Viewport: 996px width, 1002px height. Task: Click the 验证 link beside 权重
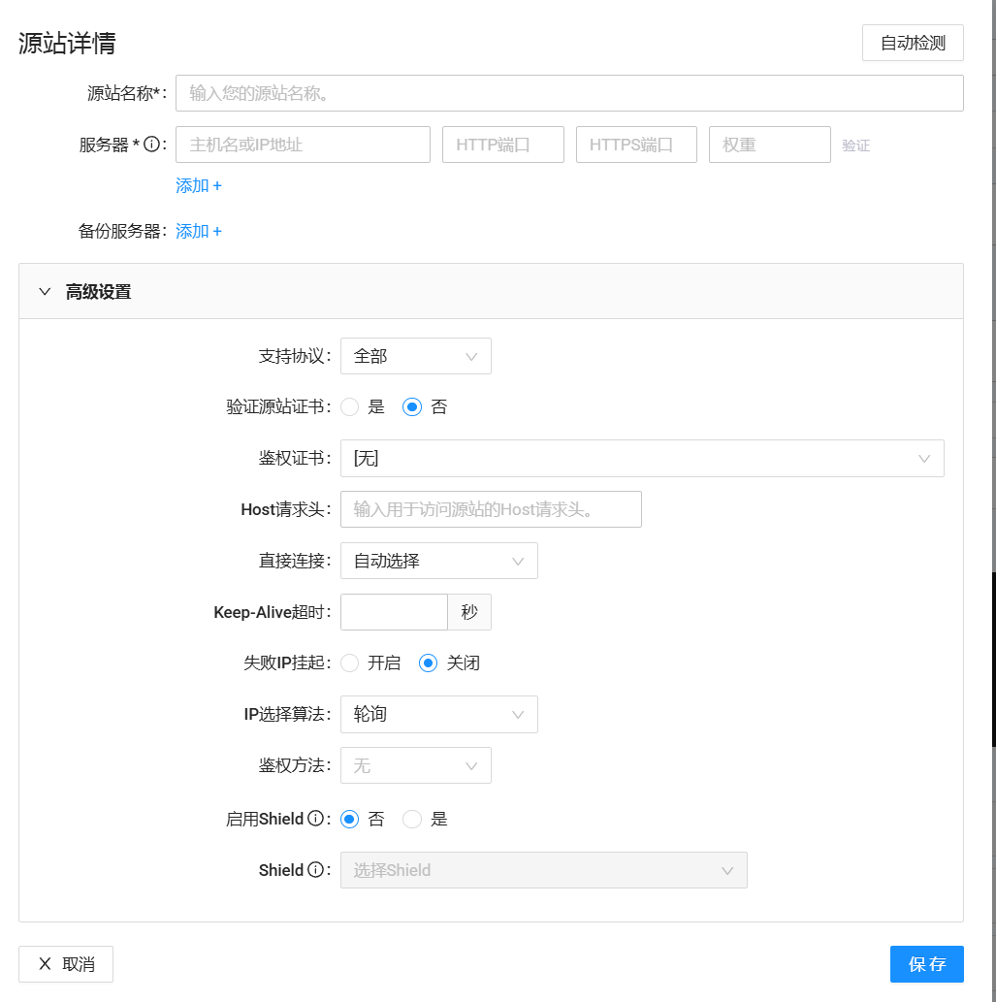pyautogui.click(x=856, y=144)
